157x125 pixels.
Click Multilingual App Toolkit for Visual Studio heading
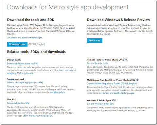click(113, 80)
